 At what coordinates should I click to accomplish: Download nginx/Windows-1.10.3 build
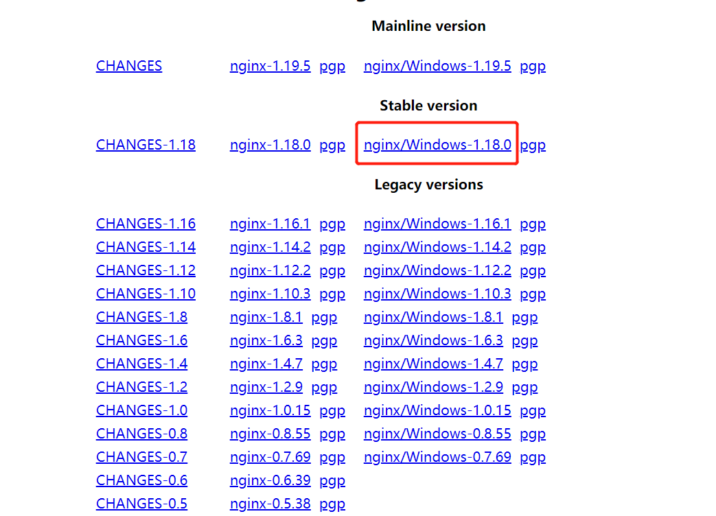point(437,294)
